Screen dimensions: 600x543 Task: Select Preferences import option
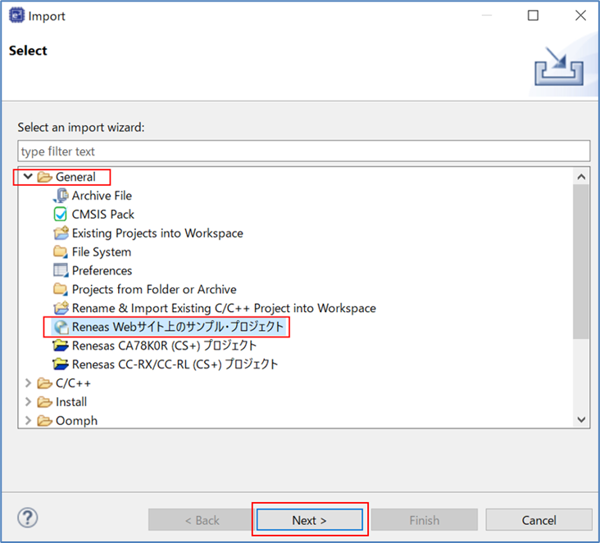pos(102,271)
